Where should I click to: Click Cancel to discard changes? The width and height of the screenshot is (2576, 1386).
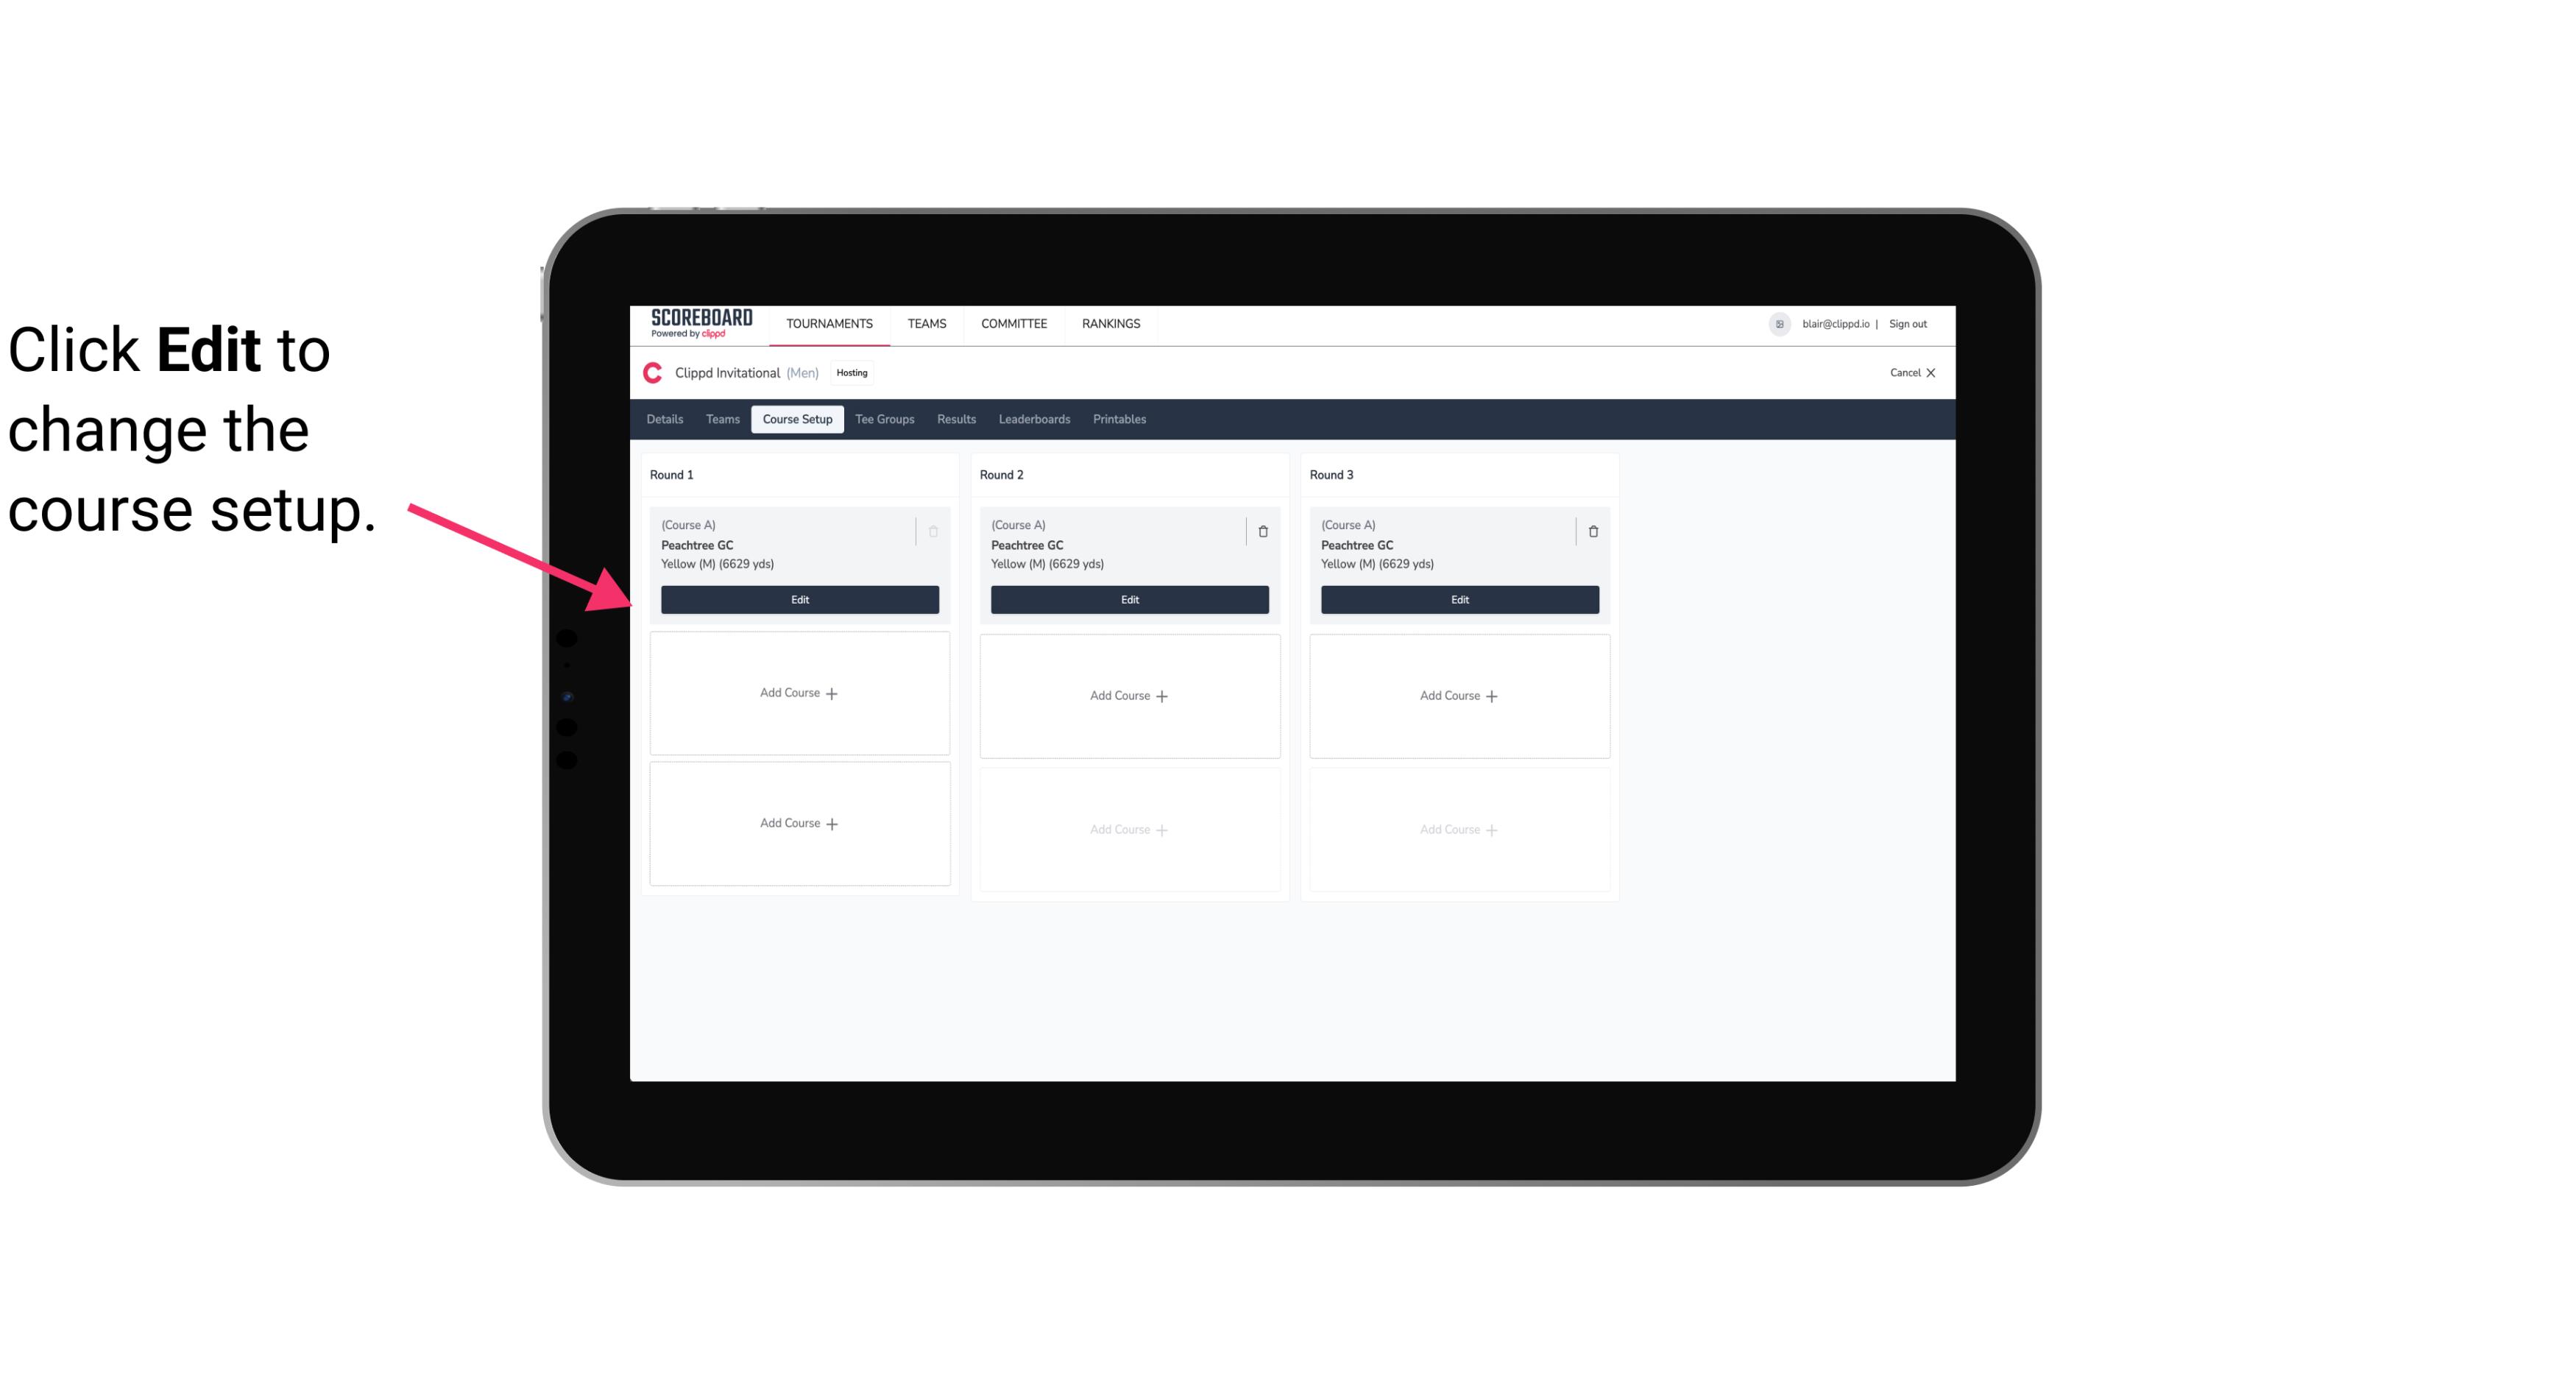[x=1907, y=372]
